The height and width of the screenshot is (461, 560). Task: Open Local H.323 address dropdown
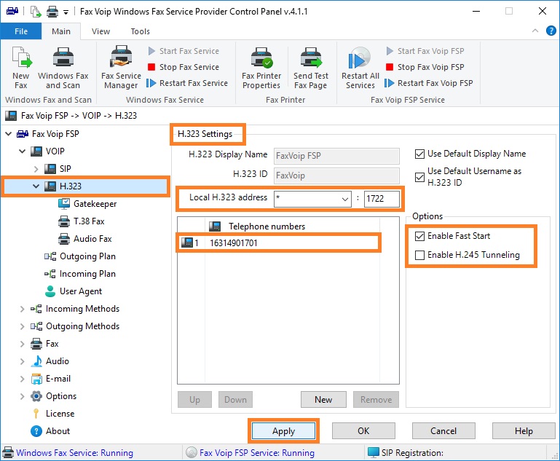(344, 199)
